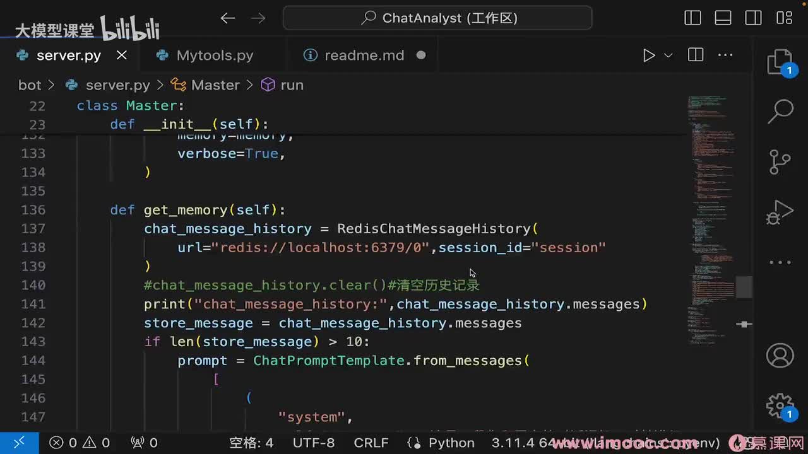Click the len(store_message) expression

click(x=245, y=342)
